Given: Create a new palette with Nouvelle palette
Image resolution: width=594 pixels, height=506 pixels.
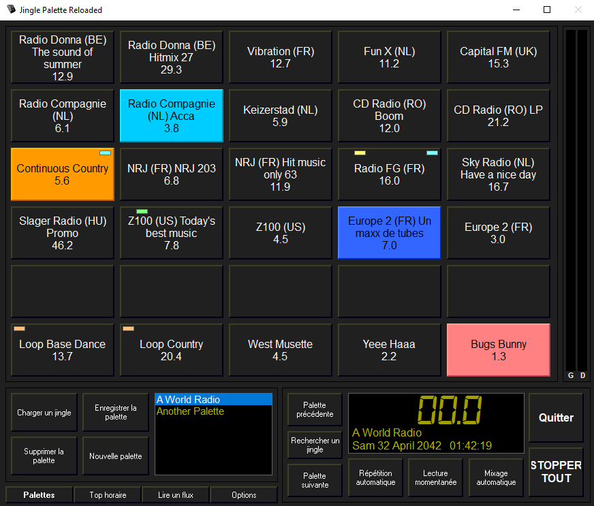Looking at the screenshot, I should (x=116, y=456).
